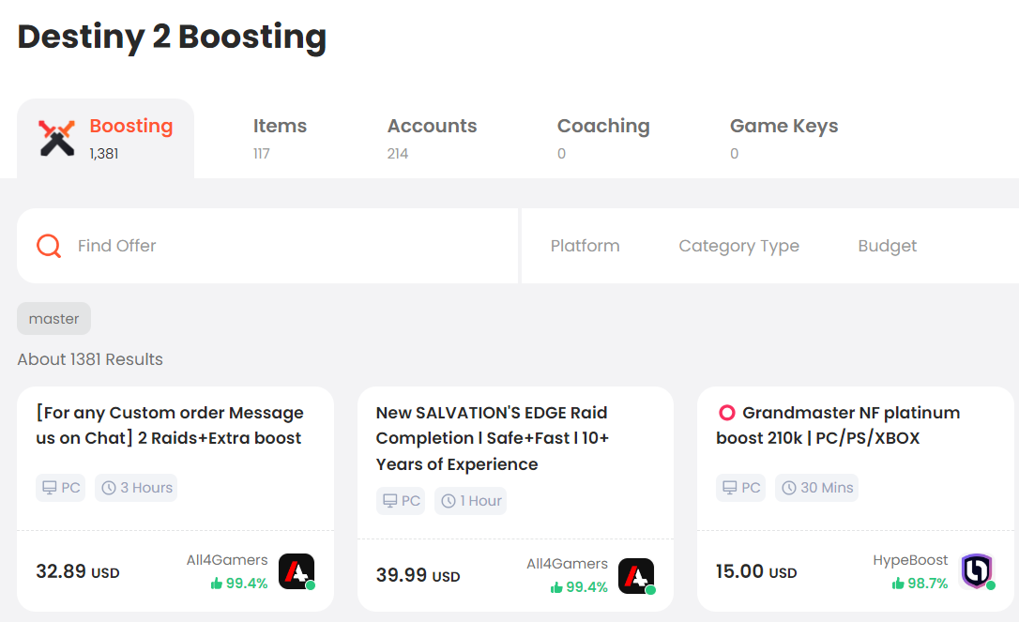Click PC platform tag on Grandmaster NF offer

(740, 488)
